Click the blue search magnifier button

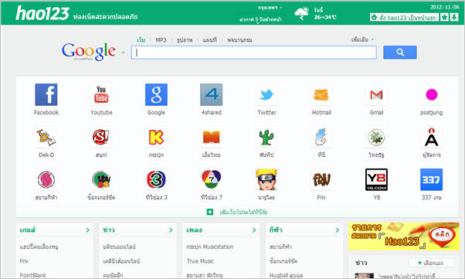tap(400, 53)
